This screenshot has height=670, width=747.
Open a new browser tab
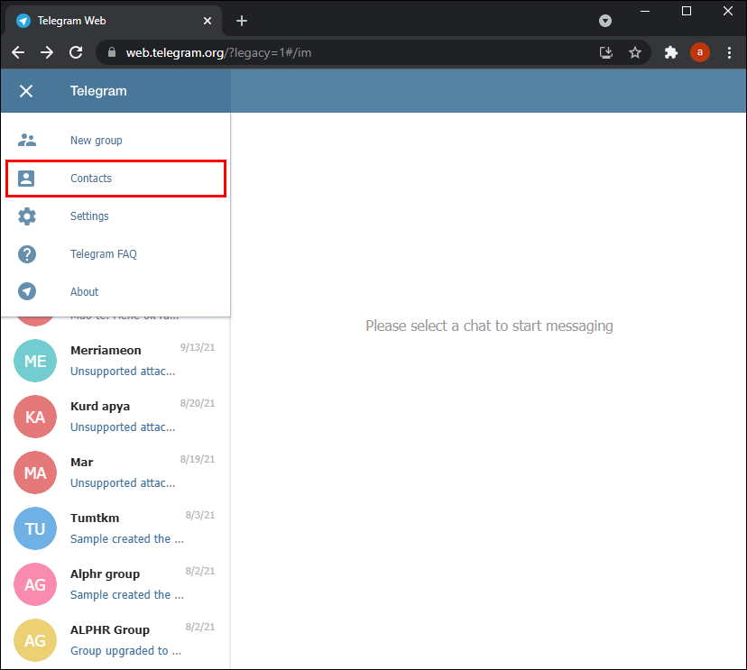[242, 20]
